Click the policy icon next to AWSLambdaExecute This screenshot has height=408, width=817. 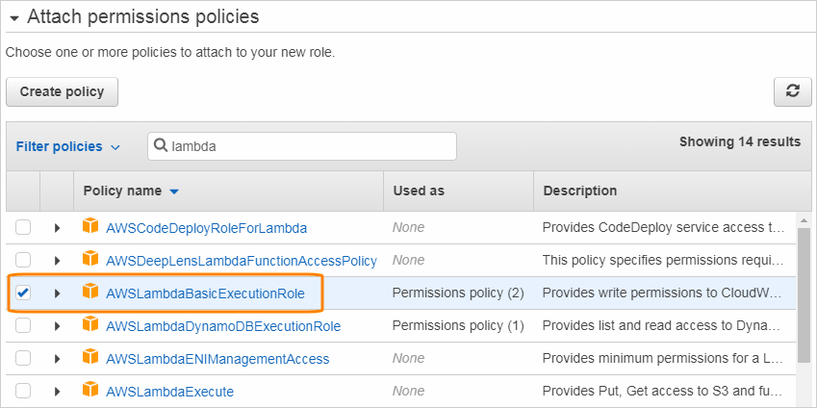tap(90, 391)
